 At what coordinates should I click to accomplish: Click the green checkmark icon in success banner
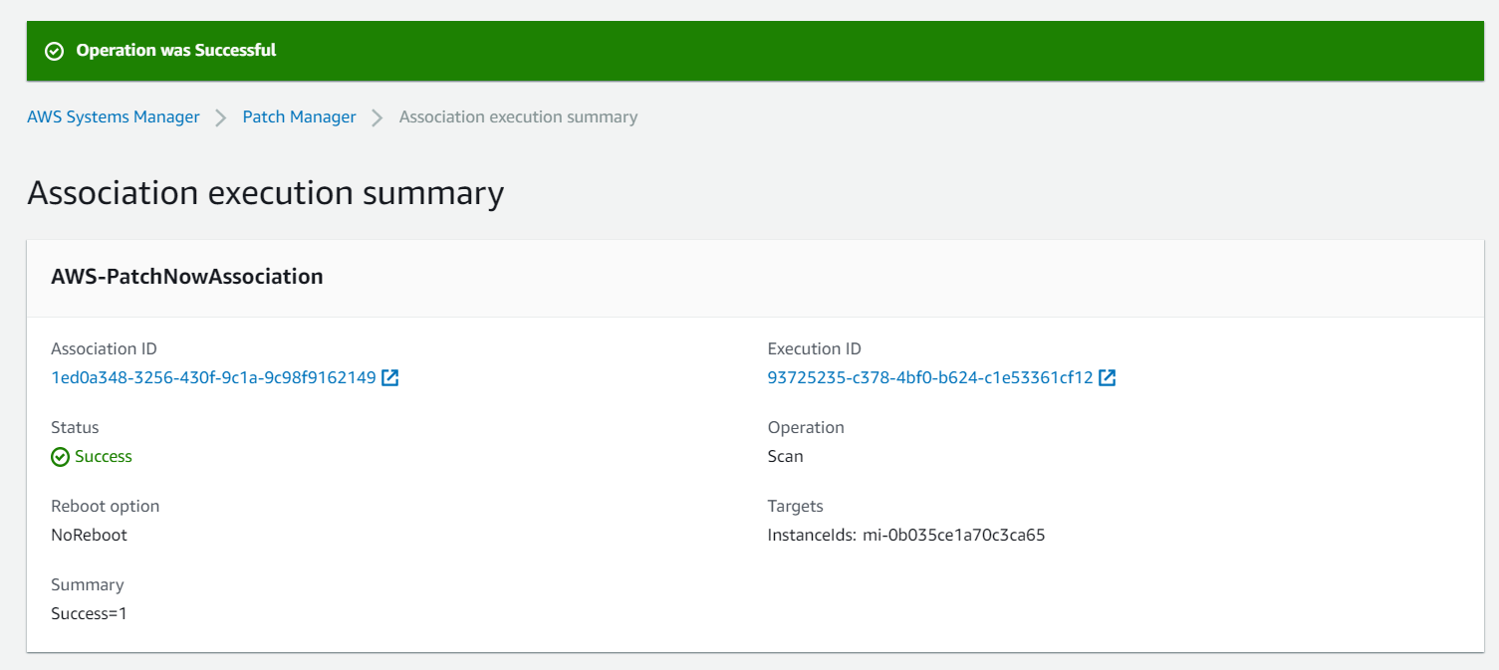point(54,50)
